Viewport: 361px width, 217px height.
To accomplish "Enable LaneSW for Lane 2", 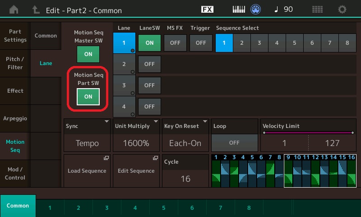I will (149, 64).
